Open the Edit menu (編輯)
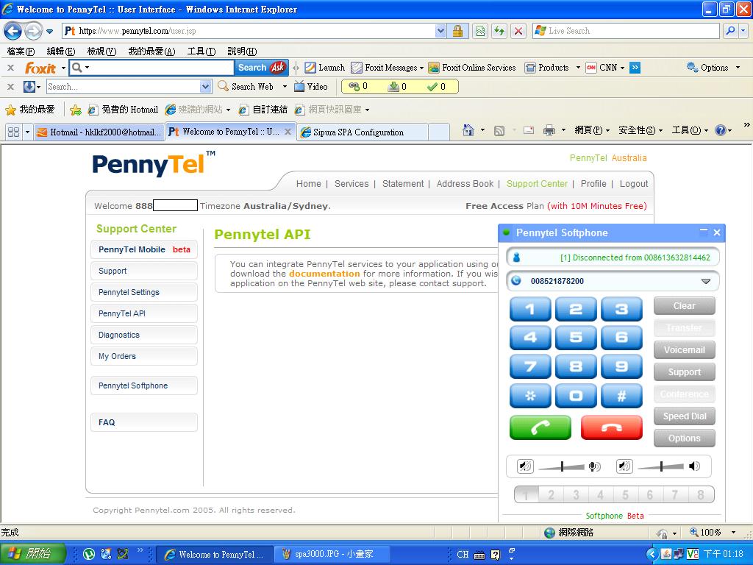 (61, 51)
